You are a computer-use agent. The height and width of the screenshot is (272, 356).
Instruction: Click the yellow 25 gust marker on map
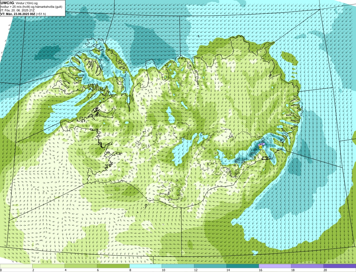click(x=260, y=147)
